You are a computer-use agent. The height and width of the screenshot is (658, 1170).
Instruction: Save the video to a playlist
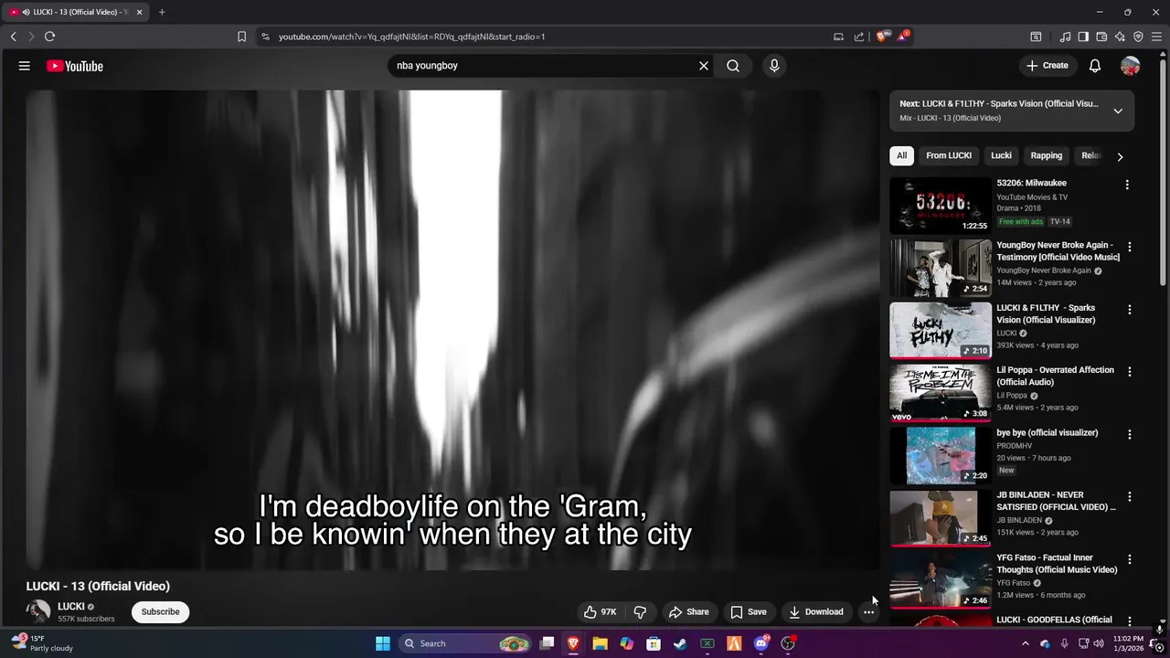[748, 612]
